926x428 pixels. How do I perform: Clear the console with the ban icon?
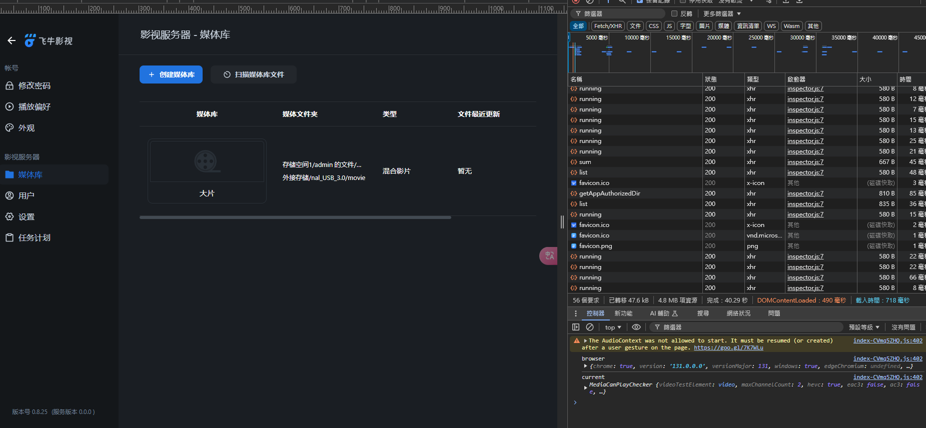click(x=590, y=327)
